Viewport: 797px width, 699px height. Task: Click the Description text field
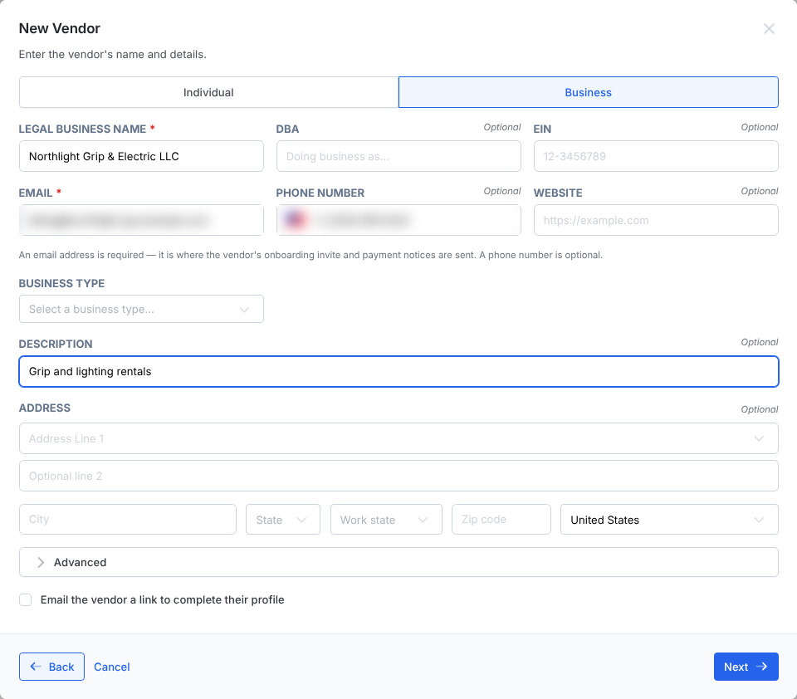pos(398,372)
